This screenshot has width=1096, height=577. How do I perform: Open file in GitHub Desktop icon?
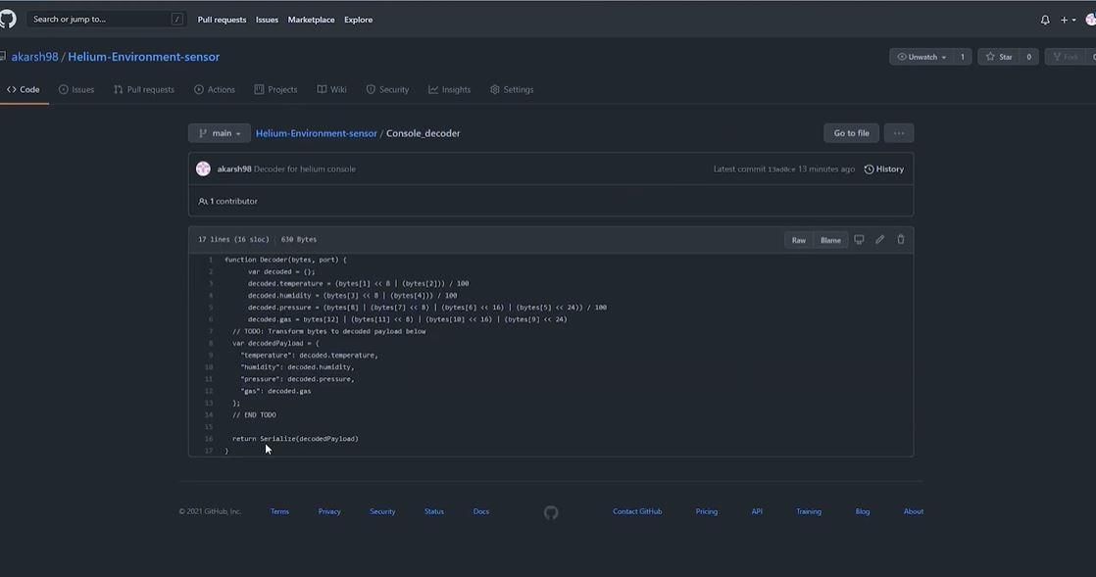(x=859, y=240)
